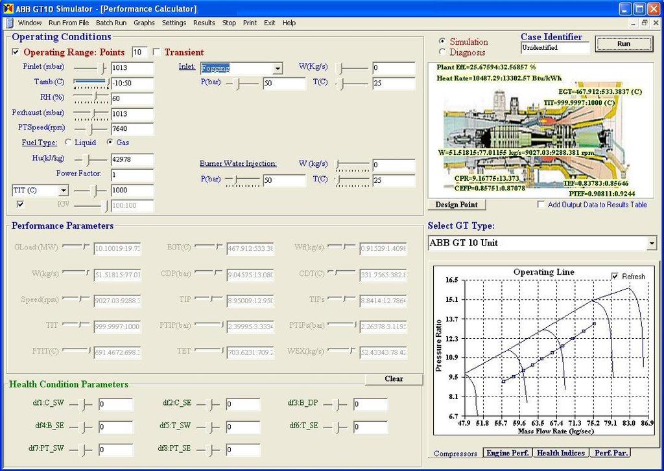
Task: Click the Hu(kJ/kg) slider
Action: pyautogui.click(x=90, y=160)
